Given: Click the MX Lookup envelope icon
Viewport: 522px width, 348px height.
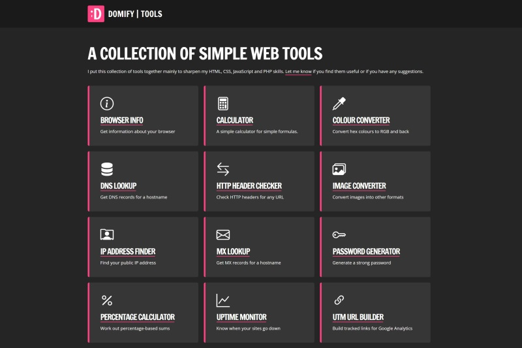Looking at the screenshot, I should point(223,235).
